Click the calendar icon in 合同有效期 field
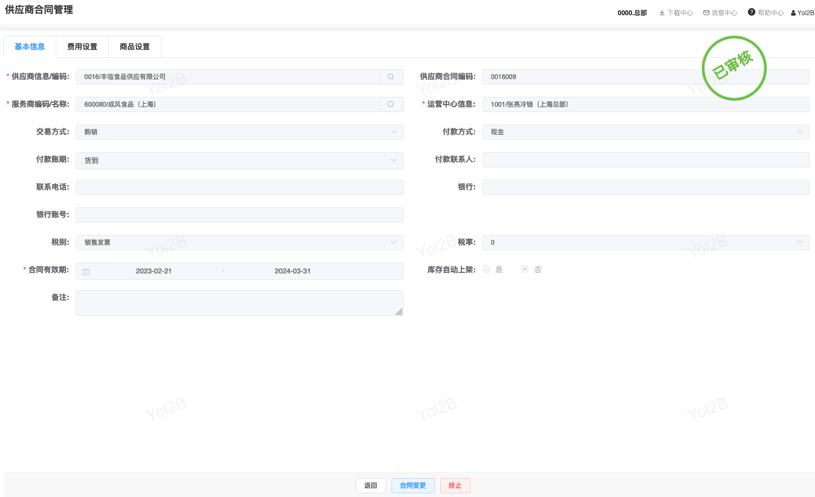This screenshot has height=497, width=815. [x=86, y=271]
